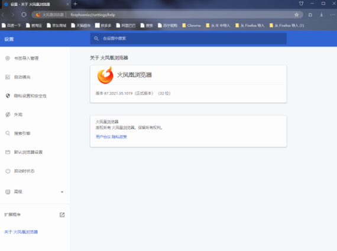This screenshot has height=251, width=337.
Task: Click the 默认浏览器设置 window icon
Action: point(8,152)
